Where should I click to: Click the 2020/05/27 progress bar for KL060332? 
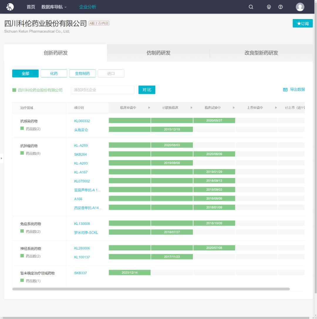tap(214, 121)
